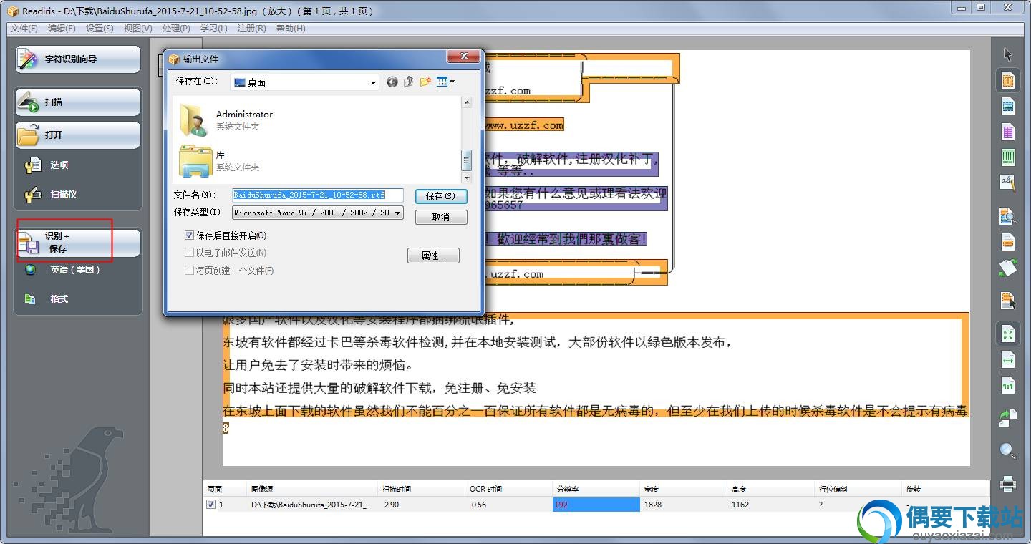Open the 编辑(E) menu
Viewport: 1031px width, 544px height.
pos(62,29)
